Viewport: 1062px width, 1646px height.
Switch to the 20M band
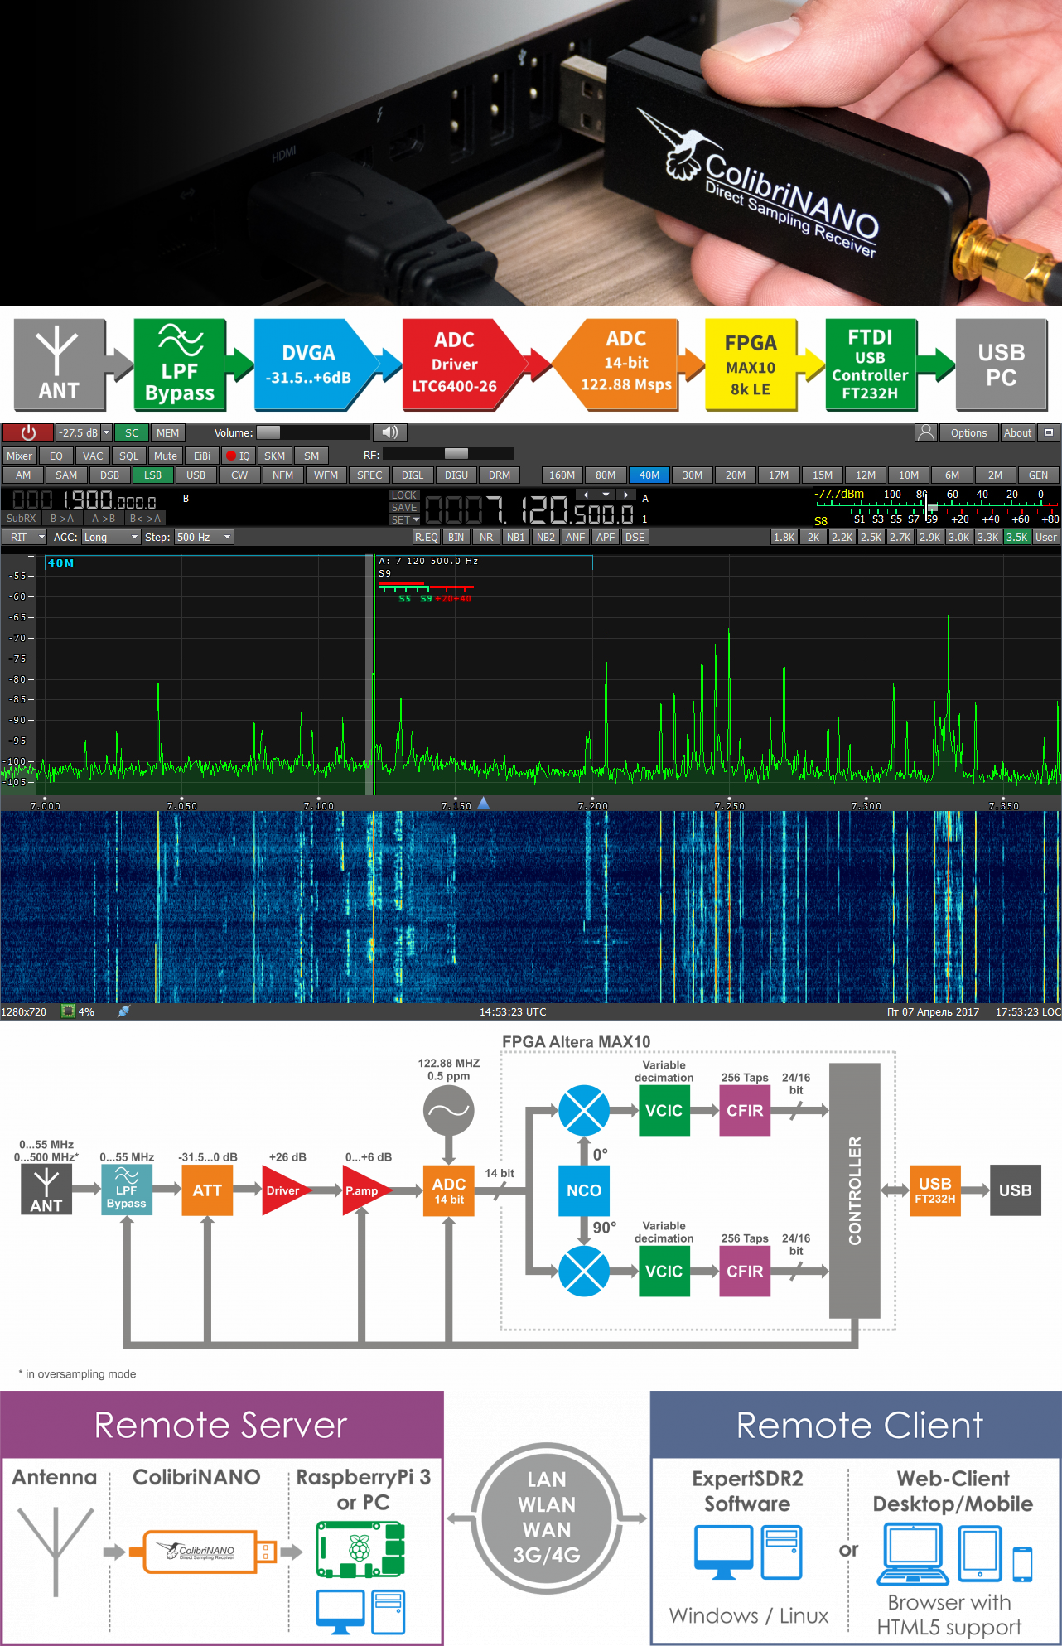tap(735, 475)
